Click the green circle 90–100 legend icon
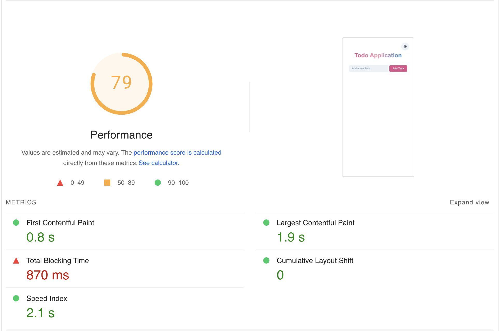 158,183
